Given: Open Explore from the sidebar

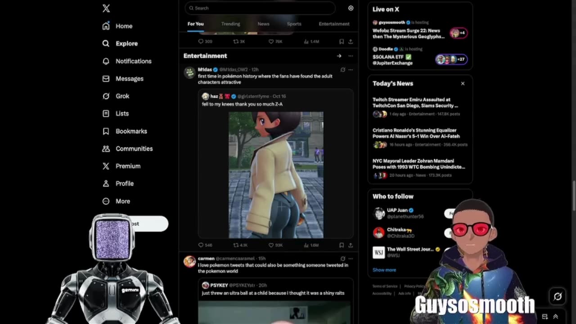Looking at the screenshot, I should click(x=120, y=44).
